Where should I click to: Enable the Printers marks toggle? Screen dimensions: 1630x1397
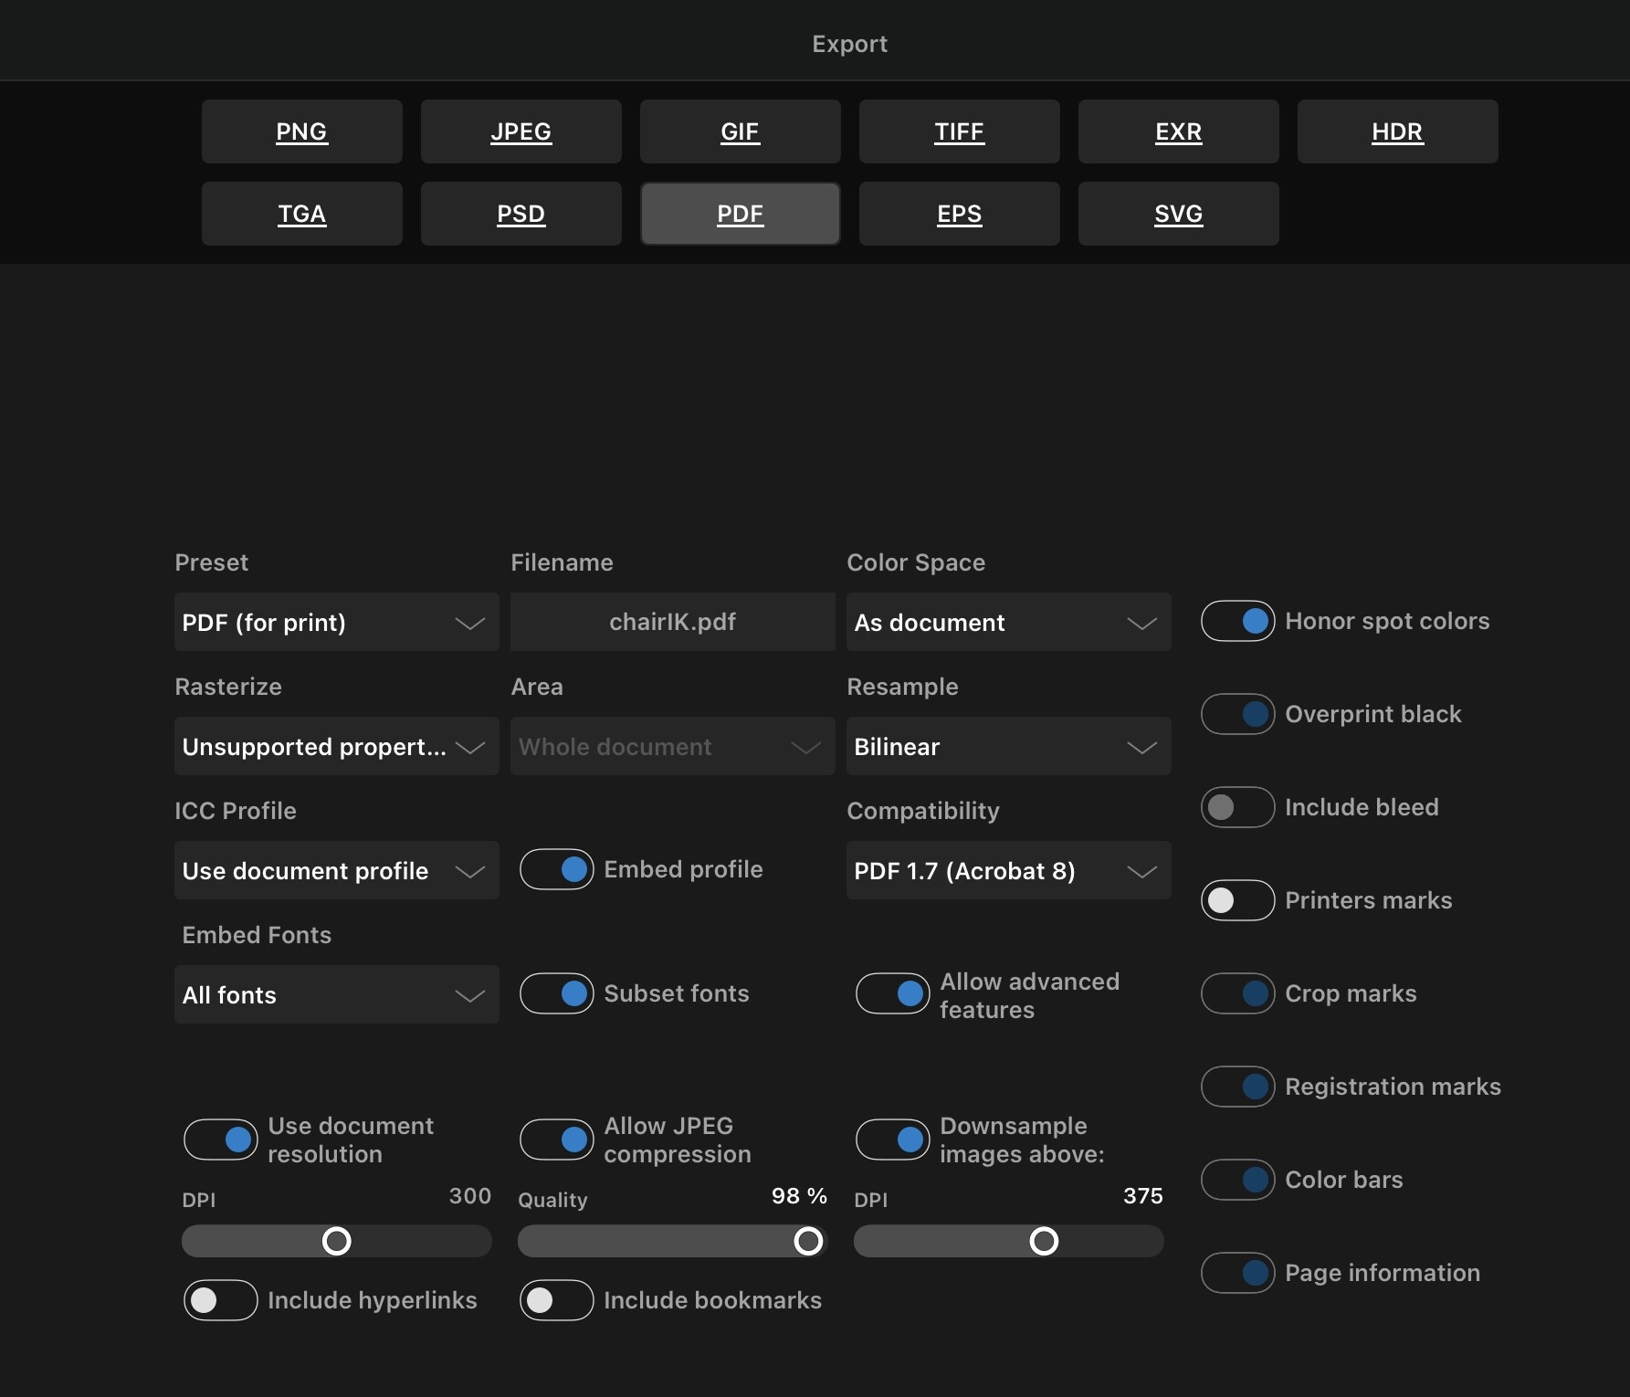point(1237,901)
